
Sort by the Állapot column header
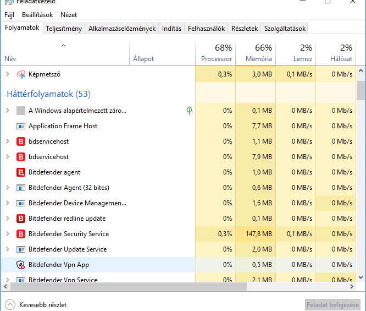click(x=162, y=54)
